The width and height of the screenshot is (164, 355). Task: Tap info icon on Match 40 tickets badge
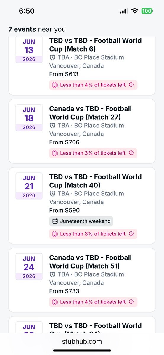click(x=131, y=234)
